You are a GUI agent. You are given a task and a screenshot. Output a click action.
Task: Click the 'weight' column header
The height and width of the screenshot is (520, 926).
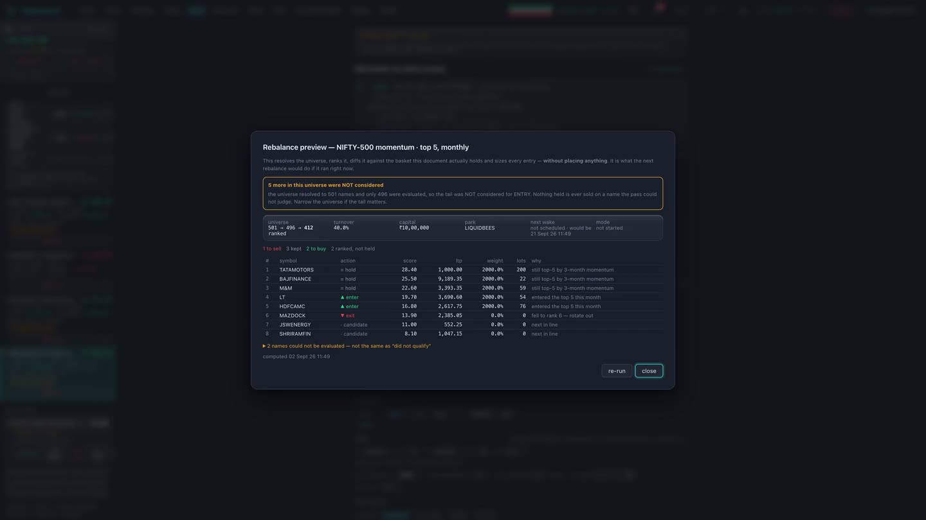(495, 261)
